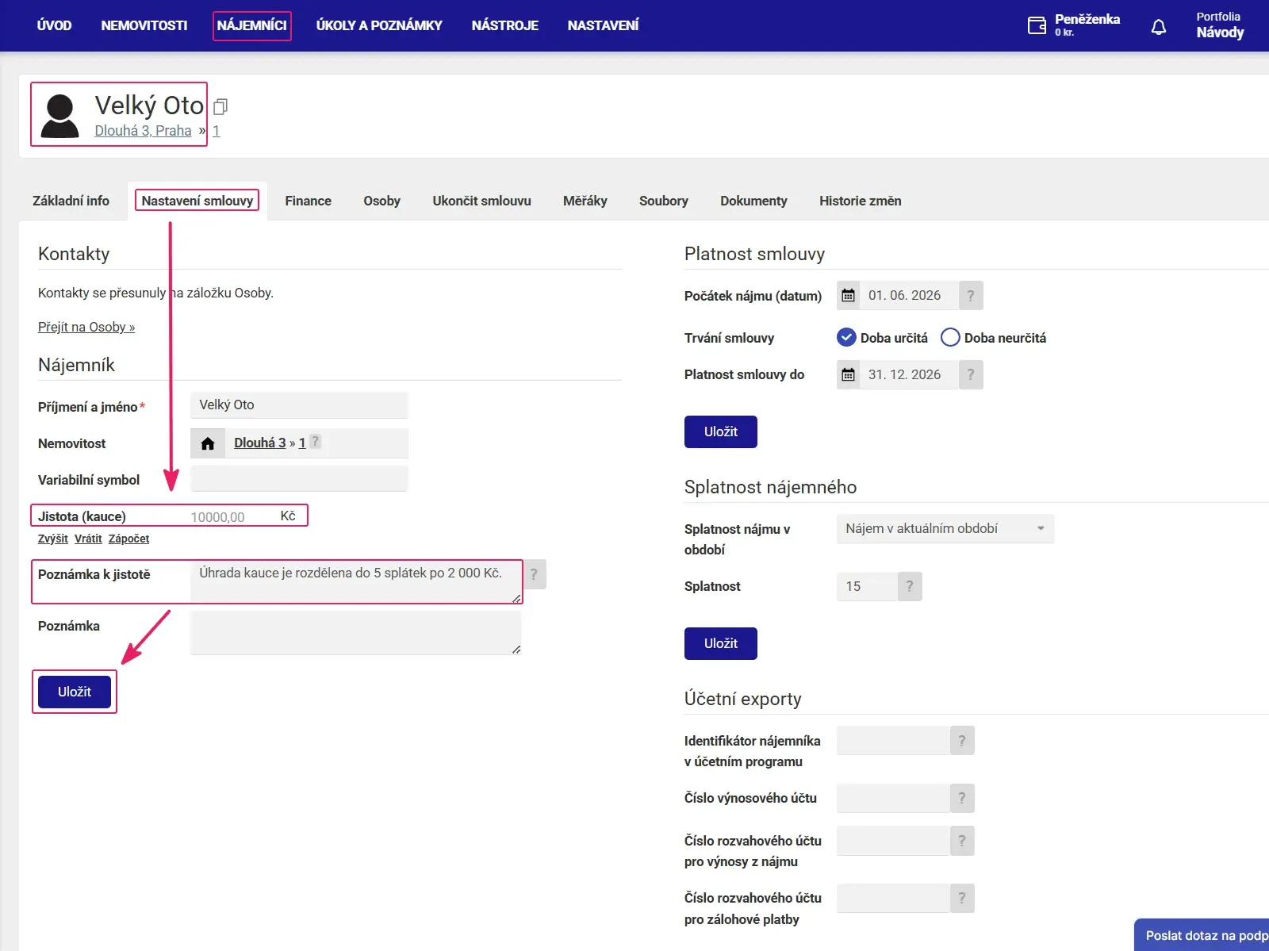The image size is (1269, 951).
Task: Click help icon next to Dlouhá 3 » 1
Action: tap(315, 442)
